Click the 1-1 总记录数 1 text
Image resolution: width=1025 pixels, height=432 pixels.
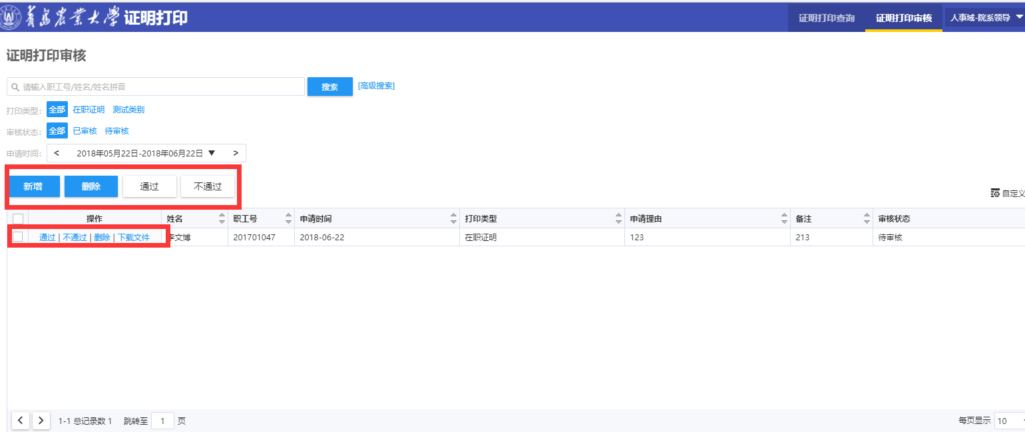[85, 421]
